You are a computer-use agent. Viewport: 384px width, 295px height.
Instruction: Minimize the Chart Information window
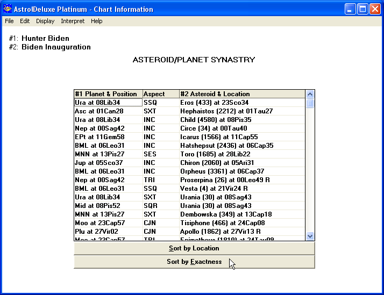(x=350, y=9)
